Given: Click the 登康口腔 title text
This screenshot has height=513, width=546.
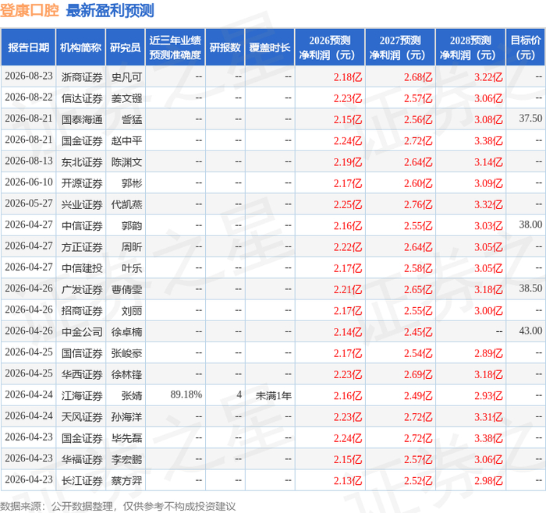Looking at the screenshot, I should [30, 10].
